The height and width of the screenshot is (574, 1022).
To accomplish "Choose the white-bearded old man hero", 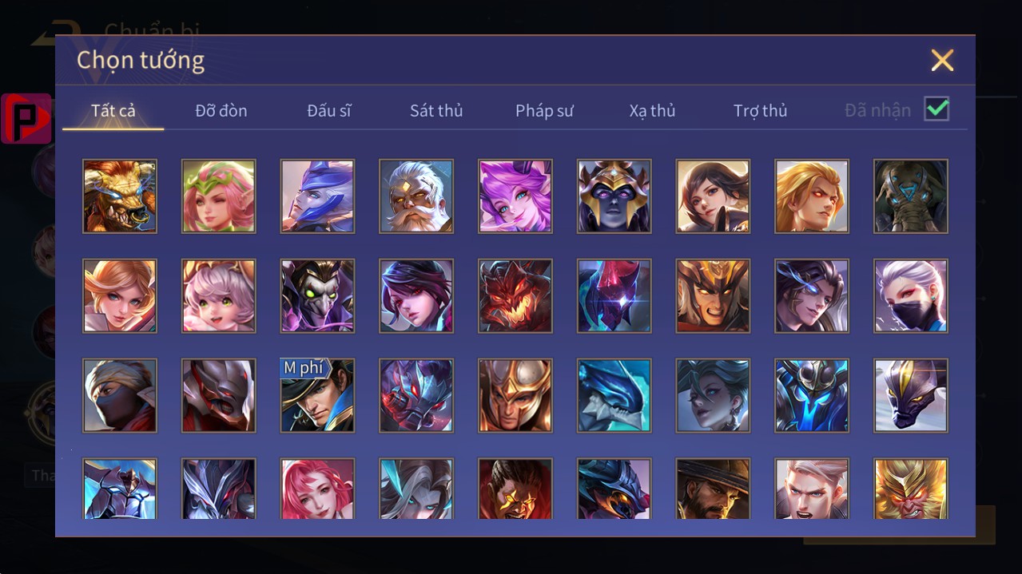I will point(416,196).
